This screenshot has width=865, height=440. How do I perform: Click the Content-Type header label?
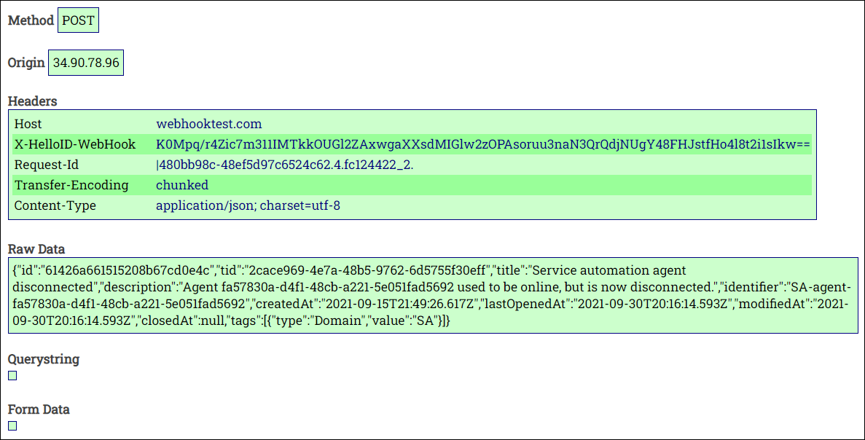click(55, 205)
